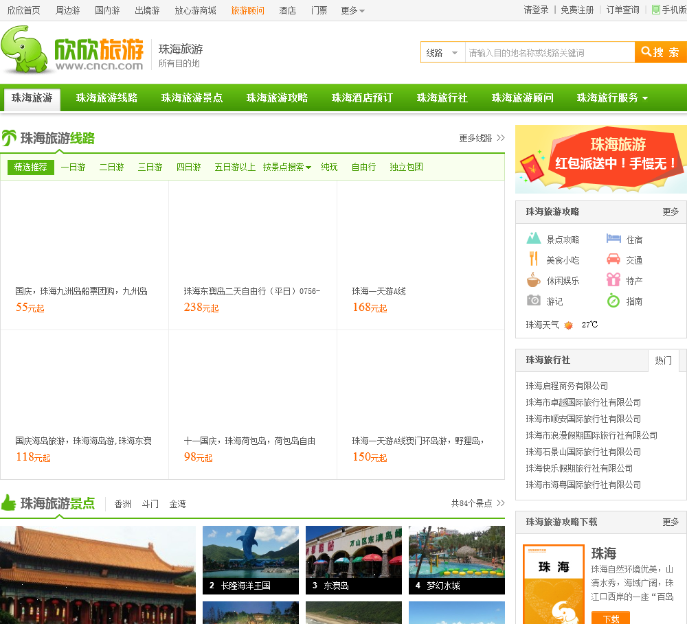Open the 梦幻水城 attraction thumbnail
687x624 pixels.
[457, 560]
